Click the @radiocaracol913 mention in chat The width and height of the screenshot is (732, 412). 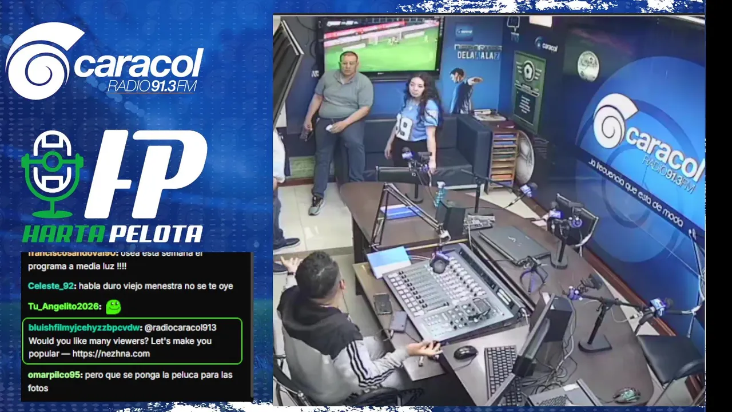[181, 327]
